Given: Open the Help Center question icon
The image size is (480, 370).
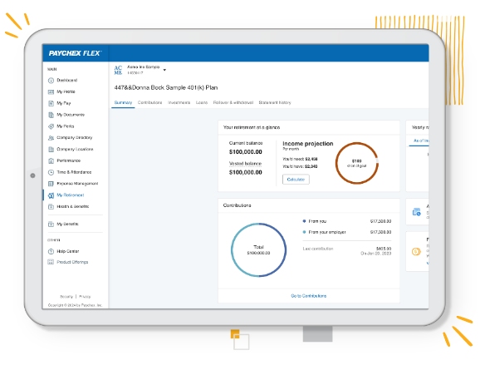Looking at the screenshot, I should (x=51, y=251).
